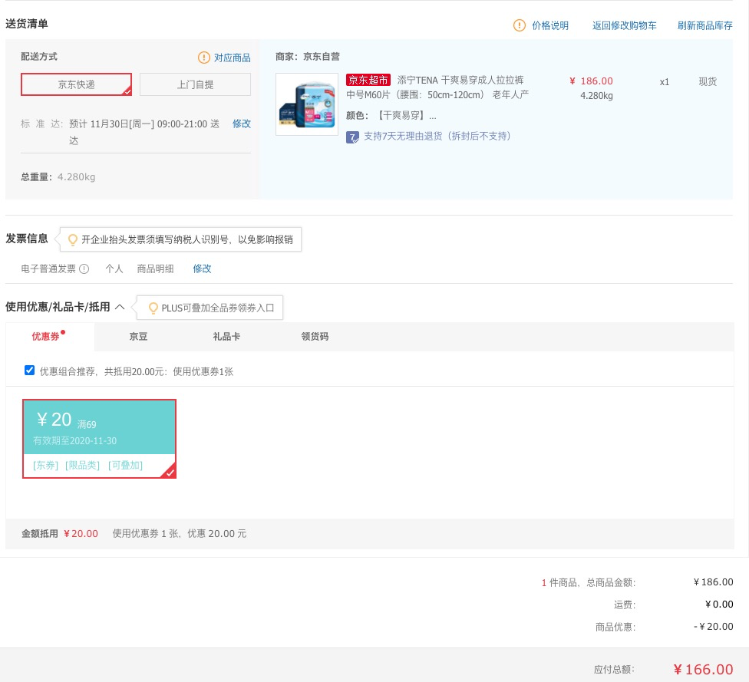Click the PLUS coupon tip lightbulb icon
The height and width of the screenshot is (682, 749).
153,308
